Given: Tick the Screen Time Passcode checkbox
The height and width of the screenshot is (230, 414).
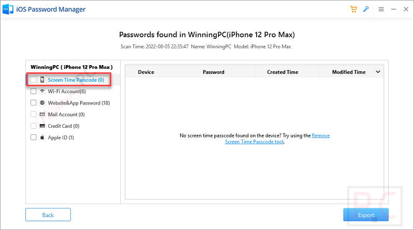Looking at the screenshot, I should pos(34,80).
